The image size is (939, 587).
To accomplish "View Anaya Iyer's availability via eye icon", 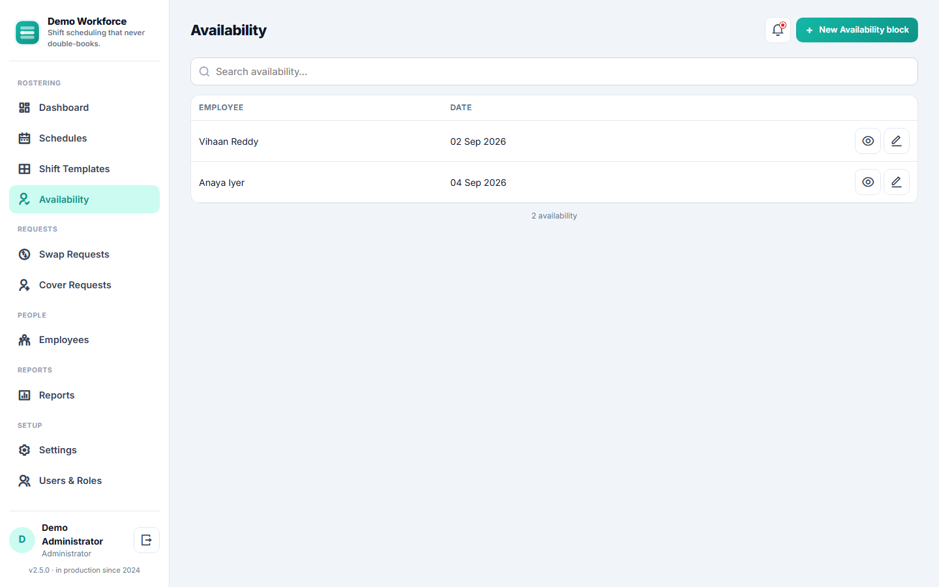I will pyautogui.click(x=868, y=182).
